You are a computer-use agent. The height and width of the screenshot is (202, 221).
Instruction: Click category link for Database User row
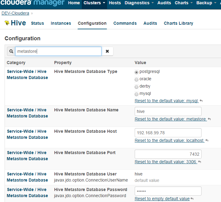click(x=27, y=177)
